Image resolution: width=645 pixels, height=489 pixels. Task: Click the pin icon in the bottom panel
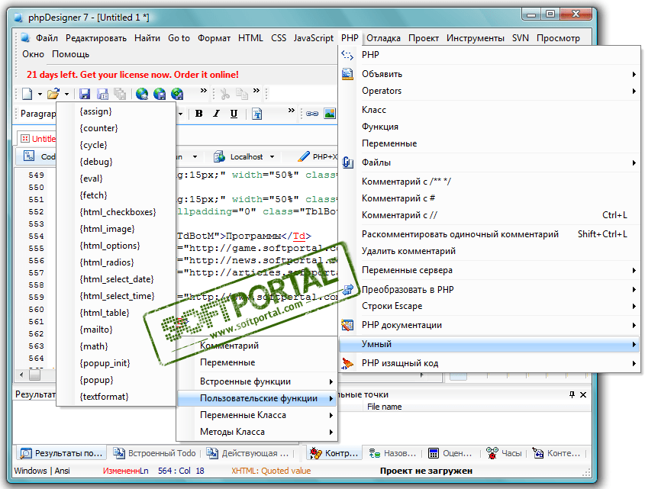572,394
